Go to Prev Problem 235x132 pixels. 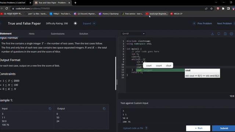tap(202, 23)
